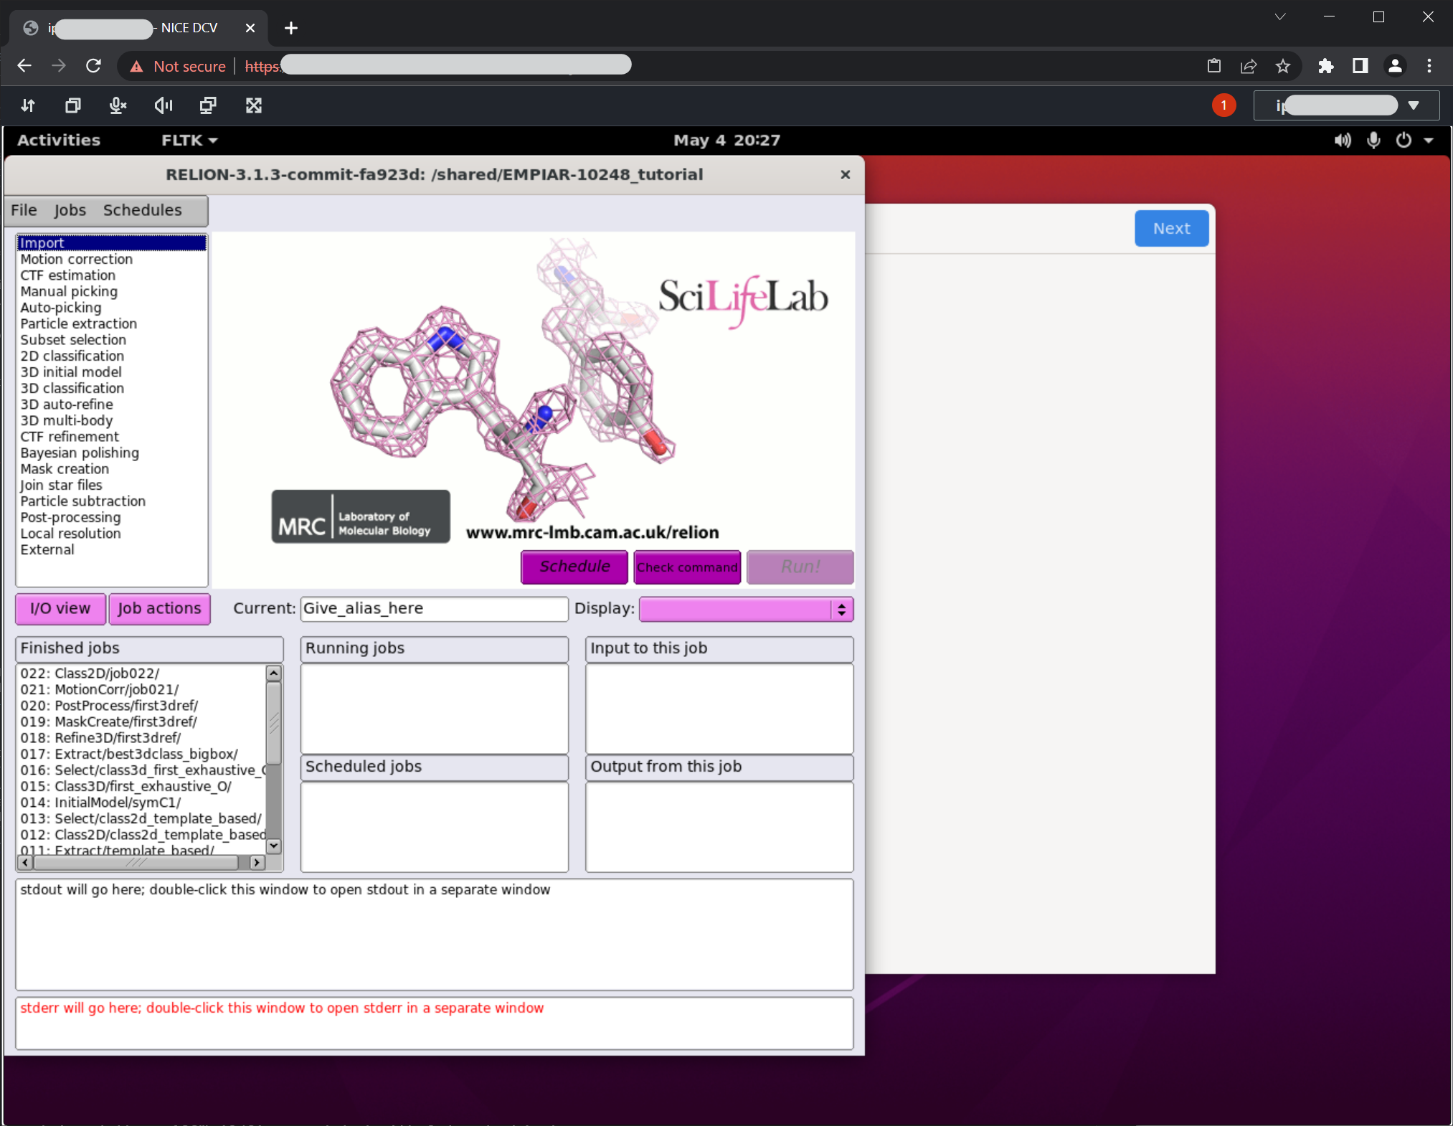Open the DCV user session dropdown
The image size is (1453, 1126).
point(1346,105)
